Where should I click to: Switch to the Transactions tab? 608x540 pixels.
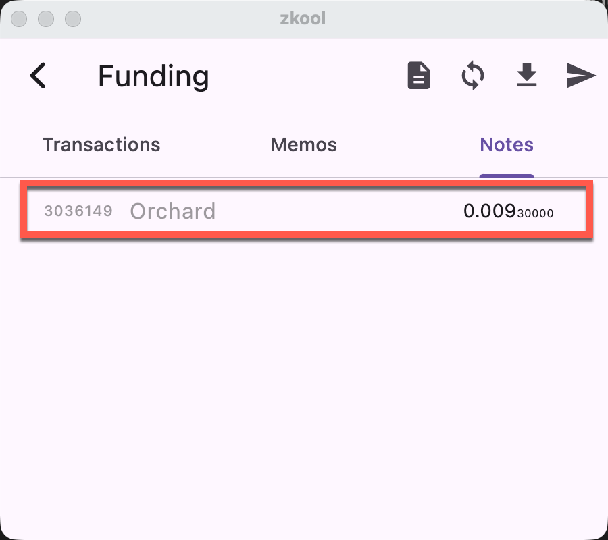coord(101,145)
